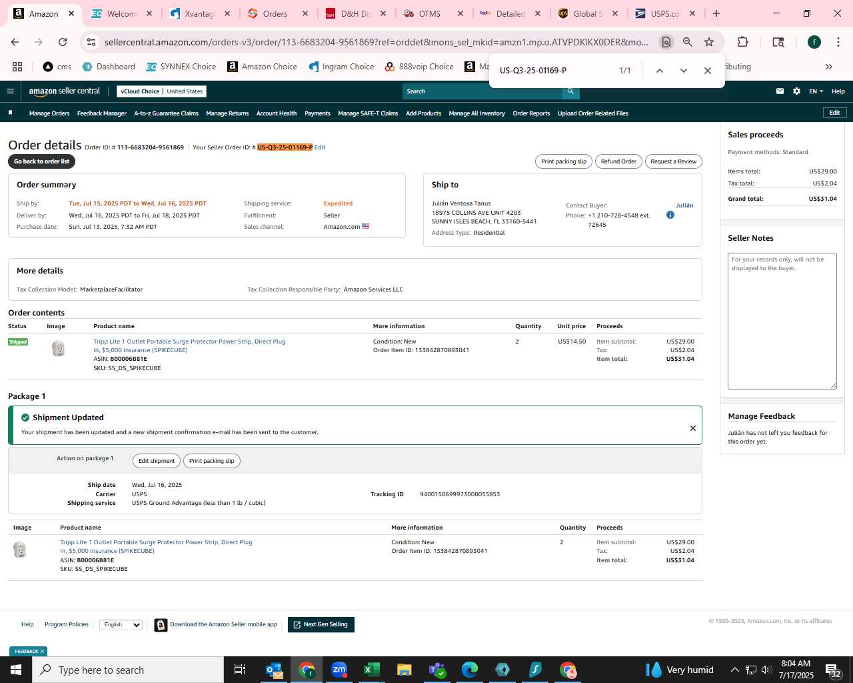Open Order Reports
853x683 pixels.
[x=531, y=113]
